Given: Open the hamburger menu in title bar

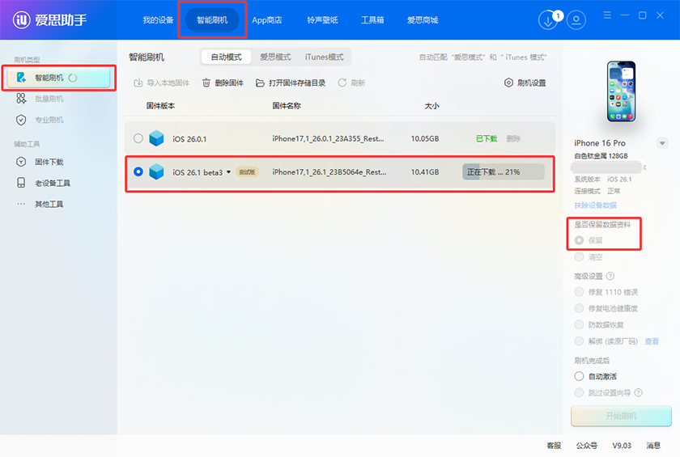Looking at the screenshot, I should [x=607, y=15].
